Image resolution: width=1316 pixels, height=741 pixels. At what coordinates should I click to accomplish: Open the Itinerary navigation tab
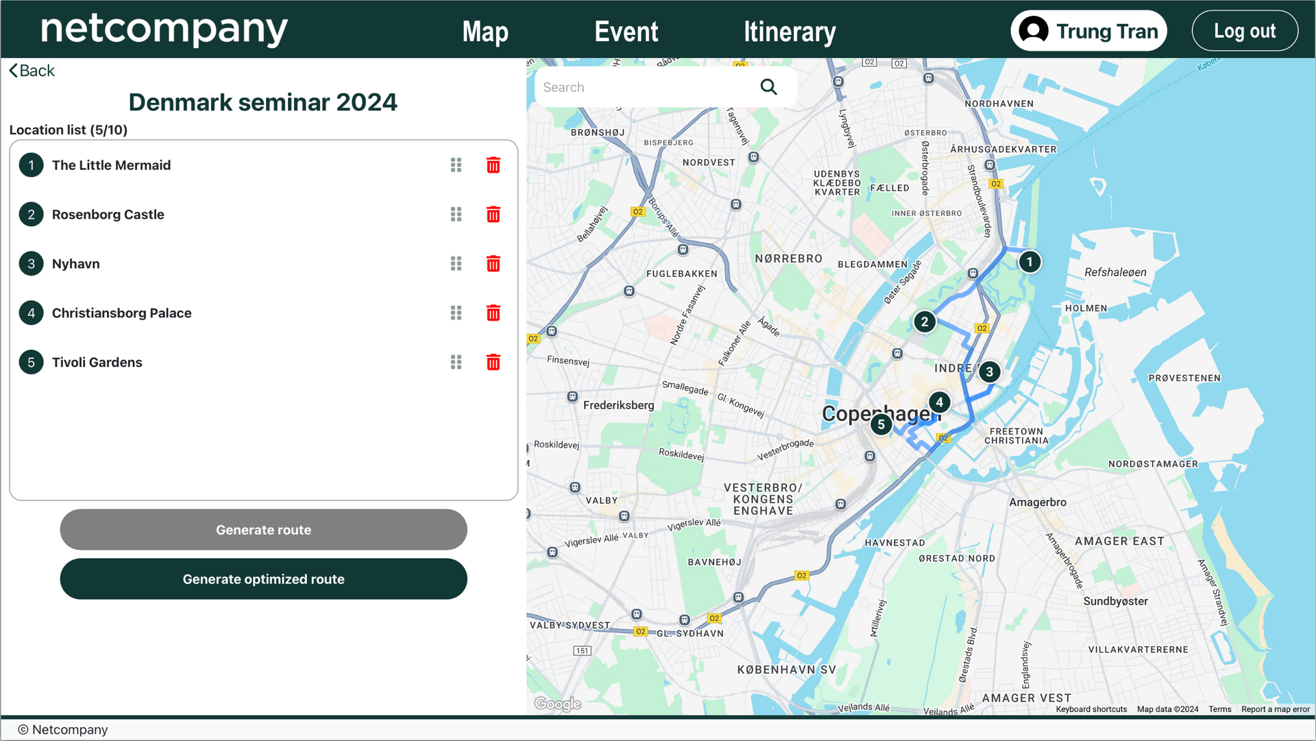[x=790, y=32]
